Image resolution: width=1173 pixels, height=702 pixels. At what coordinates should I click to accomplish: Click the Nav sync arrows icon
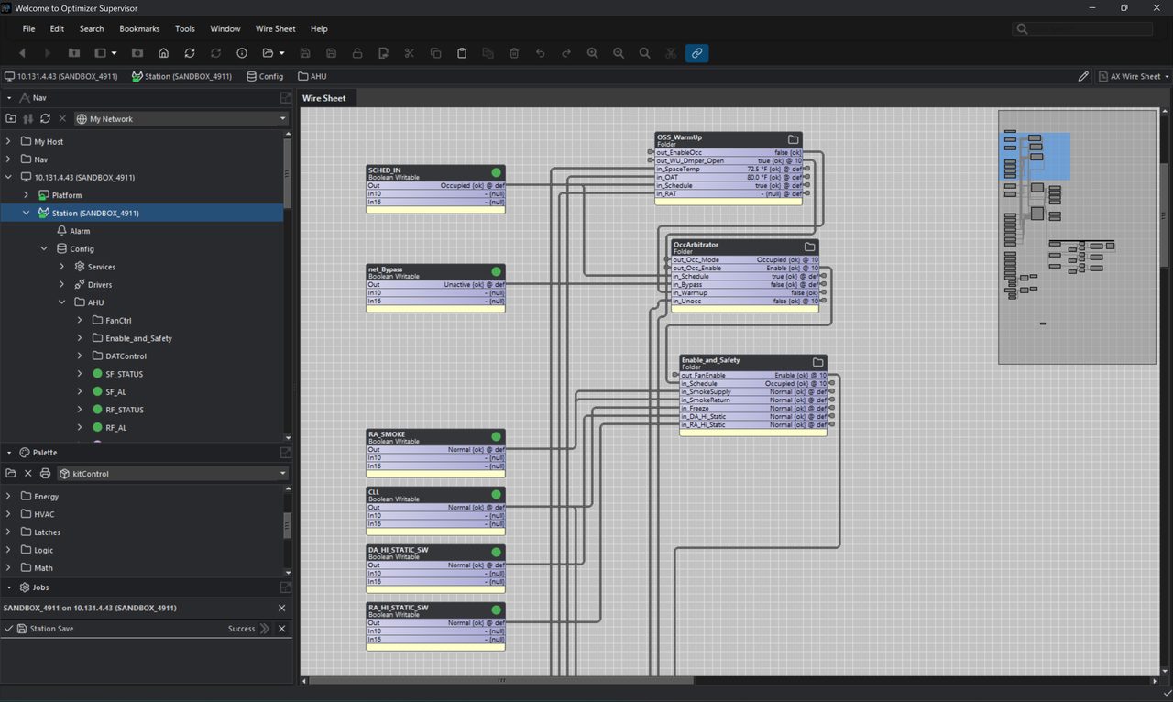28,118
